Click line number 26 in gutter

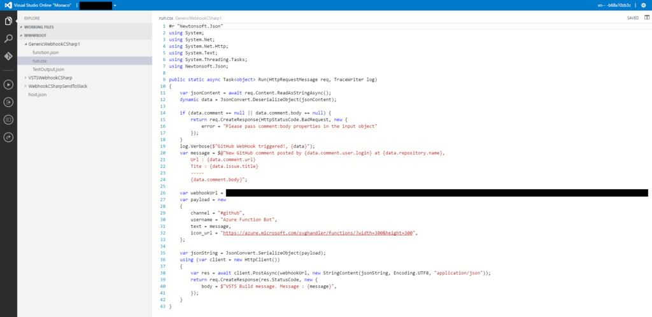(162, 193)
